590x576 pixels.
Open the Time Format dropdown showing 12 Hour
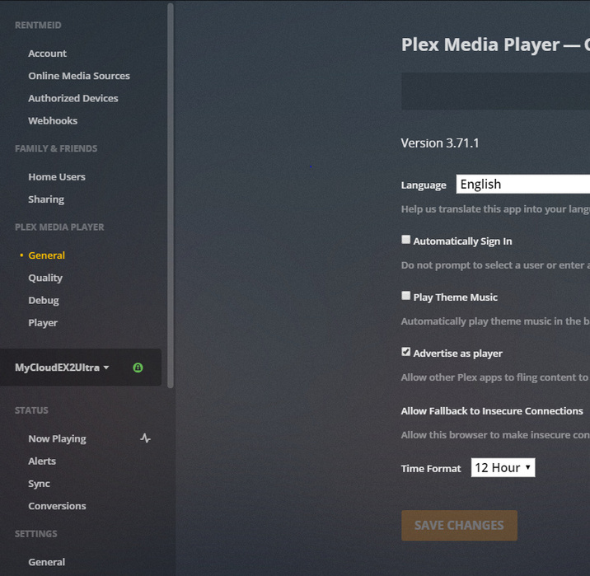(x=503, y=468)
